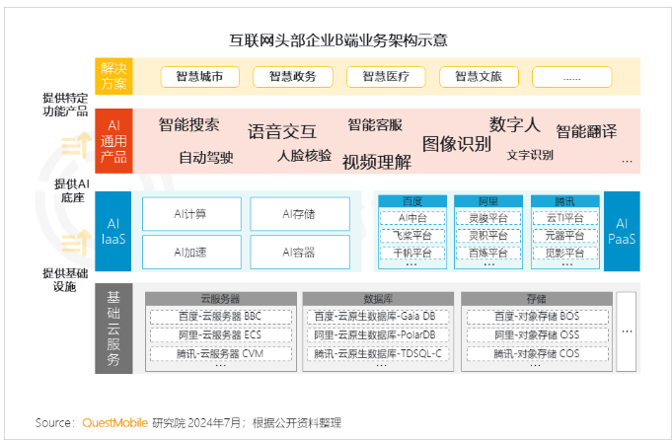Click the AI容器 box
This screenshot has width=672, height=441.
point(299,253)
